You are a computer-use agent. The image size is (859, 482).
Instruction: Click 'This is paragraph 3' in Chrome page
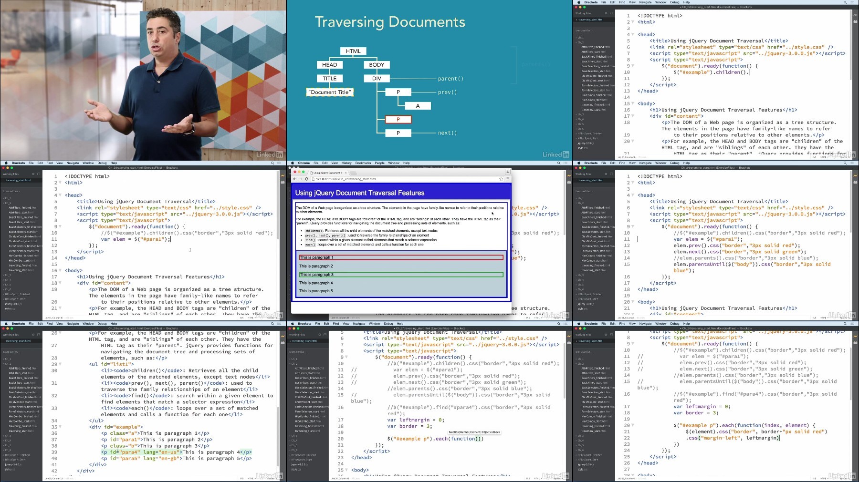pyautogui.click(x=316, y=275)
